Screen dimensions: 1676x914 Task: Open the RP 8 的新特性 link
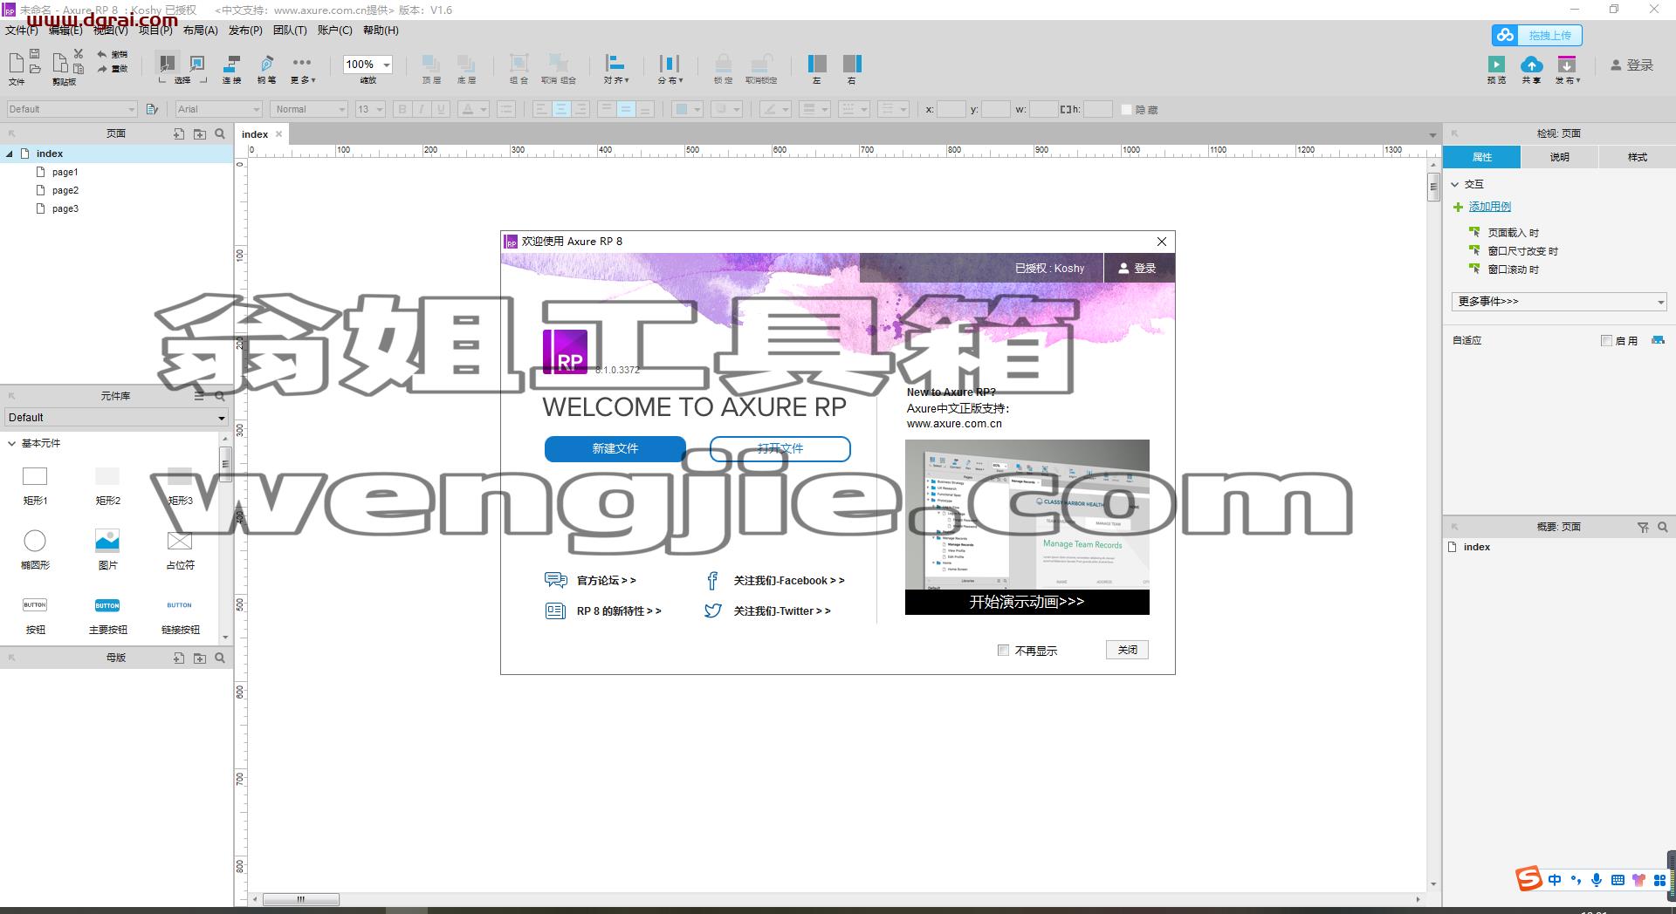click(x=619, y=611)
